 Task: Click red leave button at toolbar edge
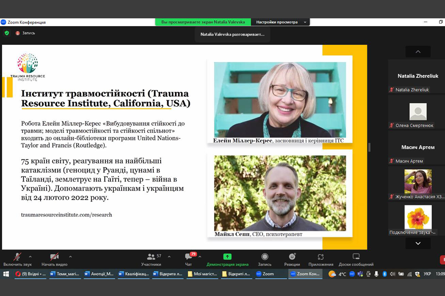pos(443,260)
